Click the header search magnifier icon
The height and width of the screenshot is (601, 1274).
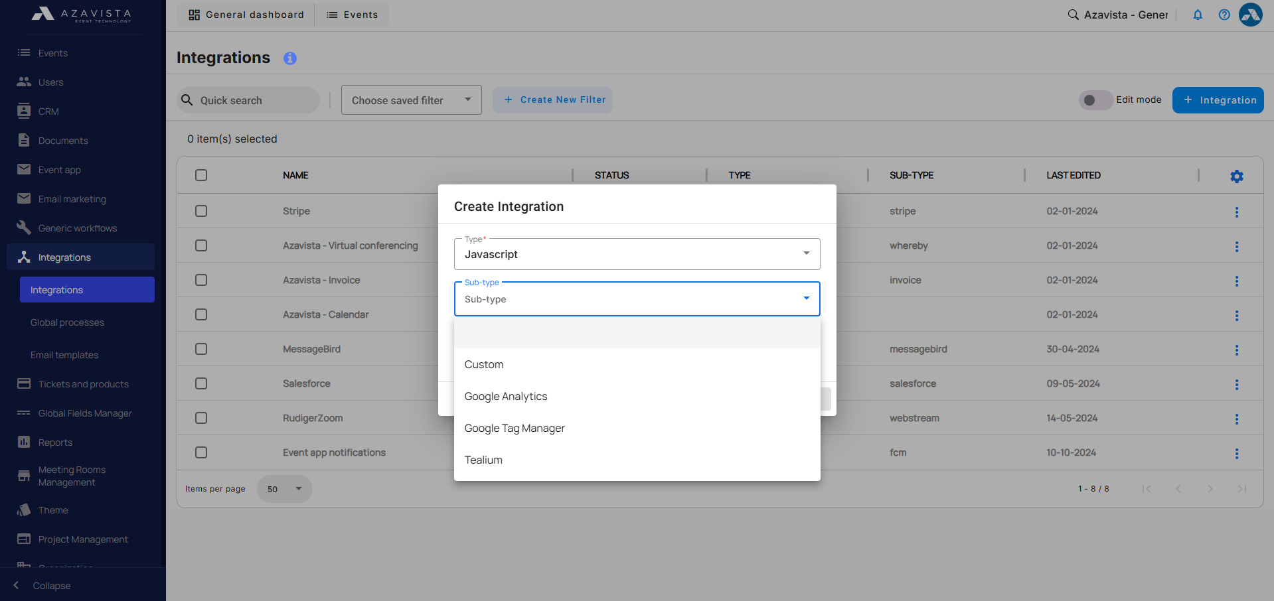coord(1073,15)
